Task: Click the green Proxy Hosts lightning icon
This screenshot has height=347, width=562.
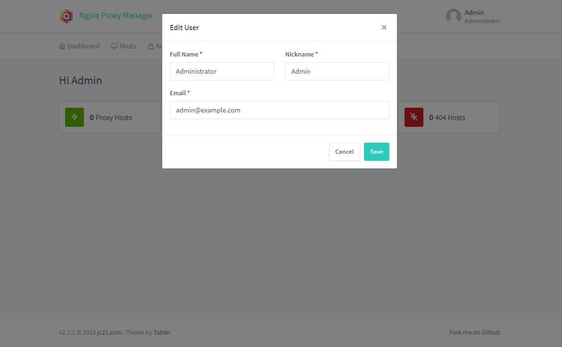Action: point(75,117)
